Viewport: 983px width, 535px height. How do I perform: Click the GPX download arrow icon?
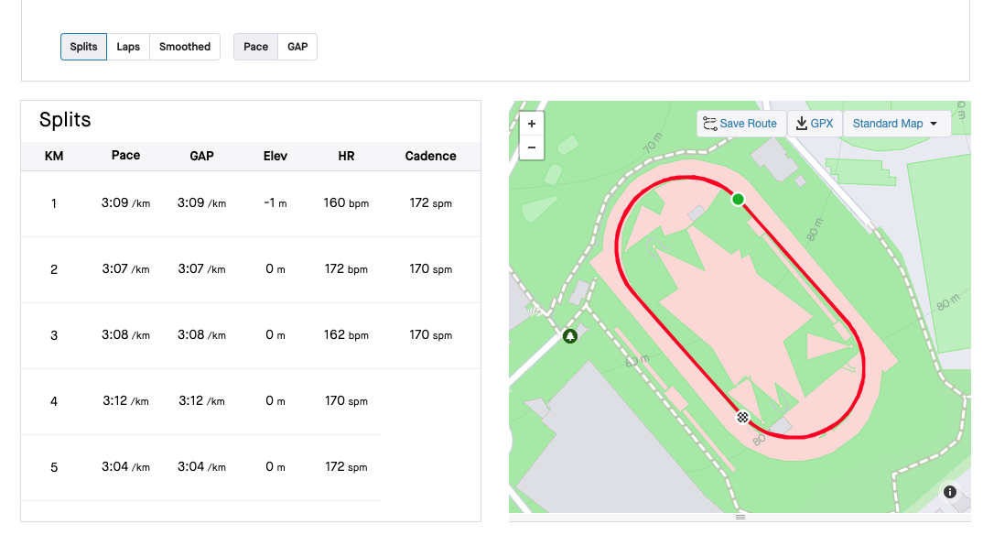tap(801, 124)
